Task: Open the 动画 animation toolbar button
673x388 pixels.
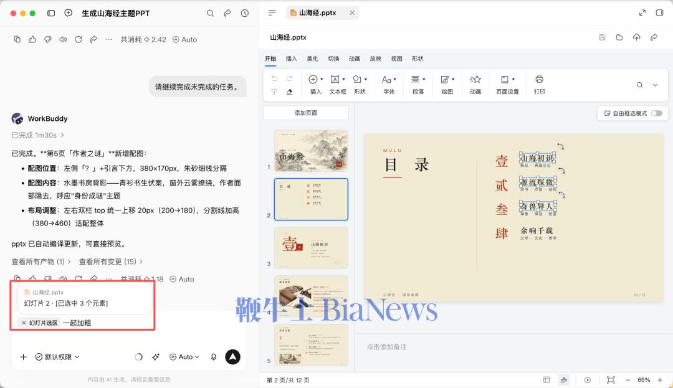Action: 475,85
